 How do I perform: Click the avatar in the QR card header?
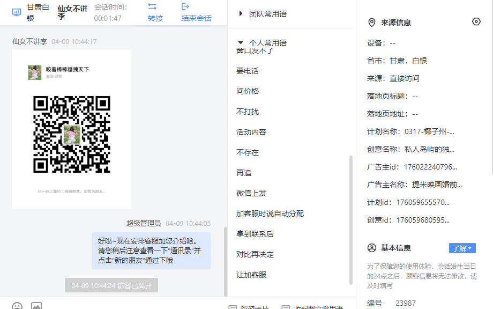pos(35,72)
